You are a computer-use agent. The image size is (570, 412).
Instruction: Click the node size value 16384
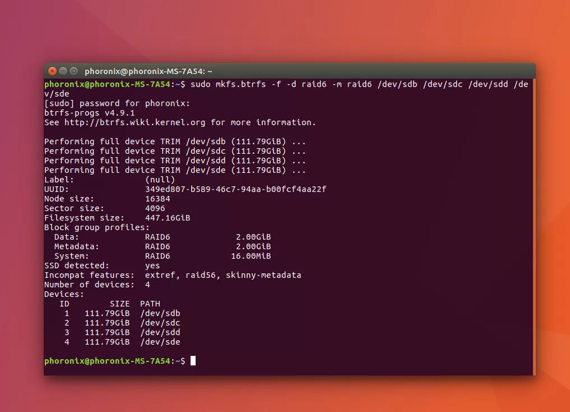tap(157, 199)
